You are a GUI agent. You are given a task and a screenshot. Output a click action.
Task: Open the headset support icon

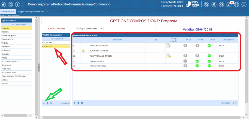click(221, 5)
